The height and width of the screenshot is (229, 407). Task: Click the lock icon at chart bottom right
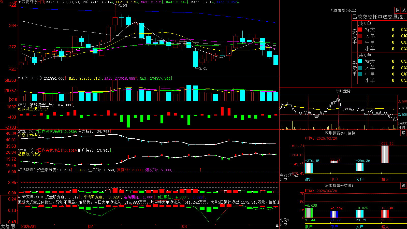pyautogui.click(x=277, y=226)
